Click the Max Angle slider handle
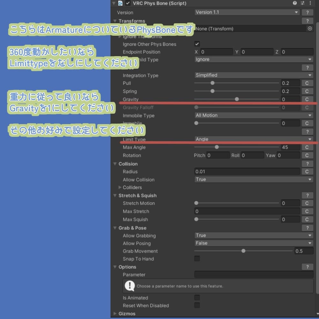 coord(217,147)
